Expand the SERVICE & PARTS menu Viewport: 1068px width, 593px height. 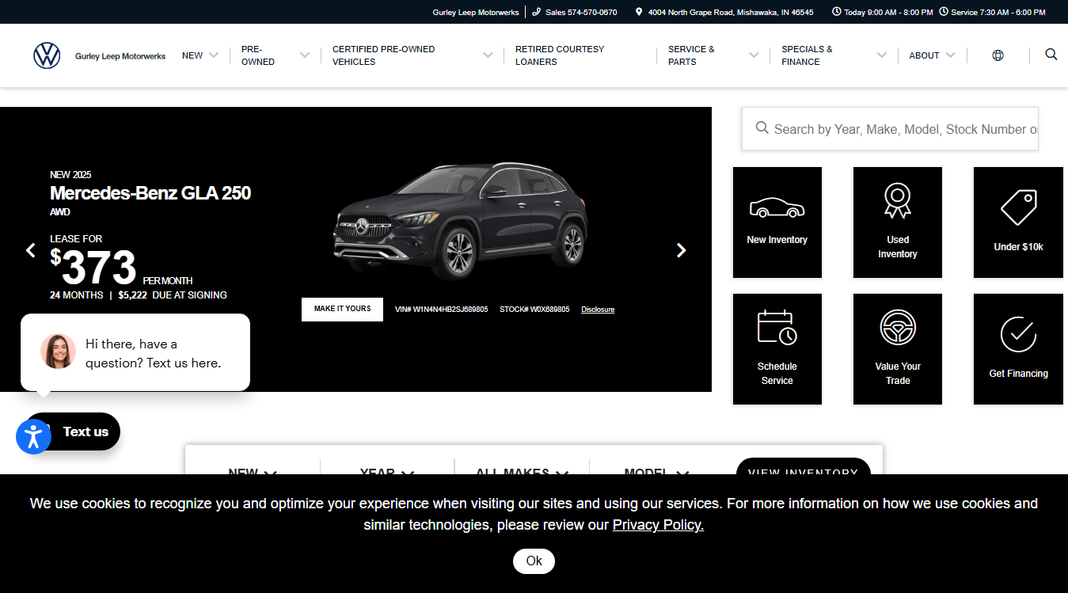click(713, 55)
